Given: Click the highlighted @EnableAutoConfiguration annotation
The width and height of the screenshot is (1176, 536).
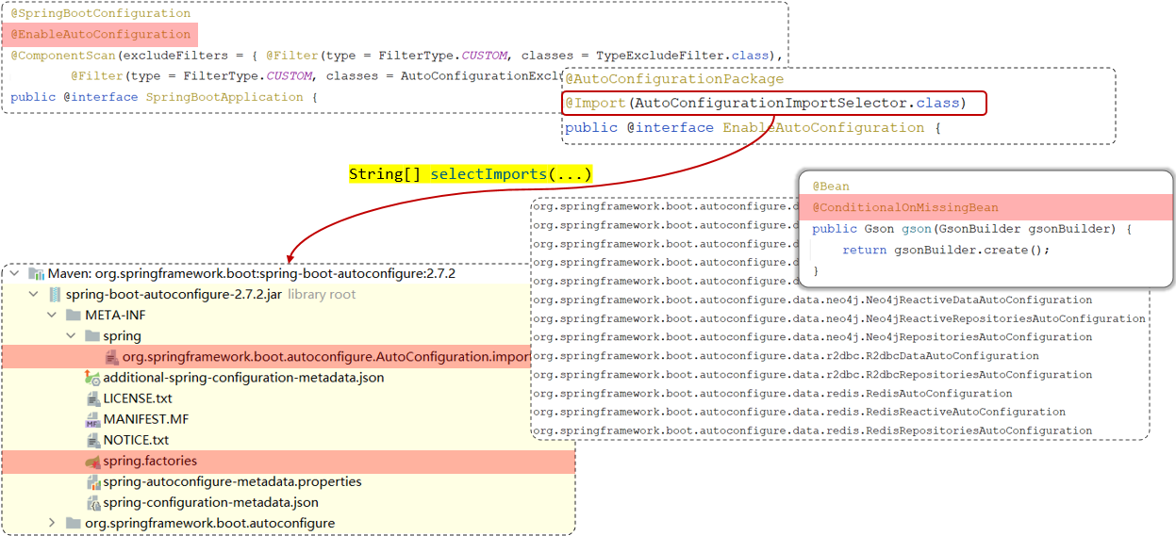Looking at the screenshot, I should click(x=100, y=35).
